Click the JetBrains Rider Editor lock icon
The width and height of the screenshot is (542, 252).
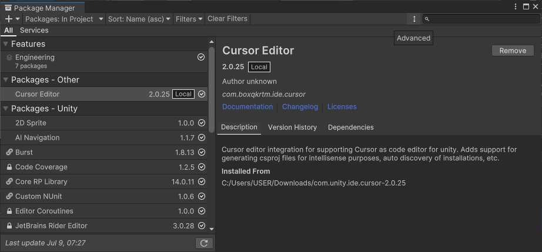pos(9,226)
